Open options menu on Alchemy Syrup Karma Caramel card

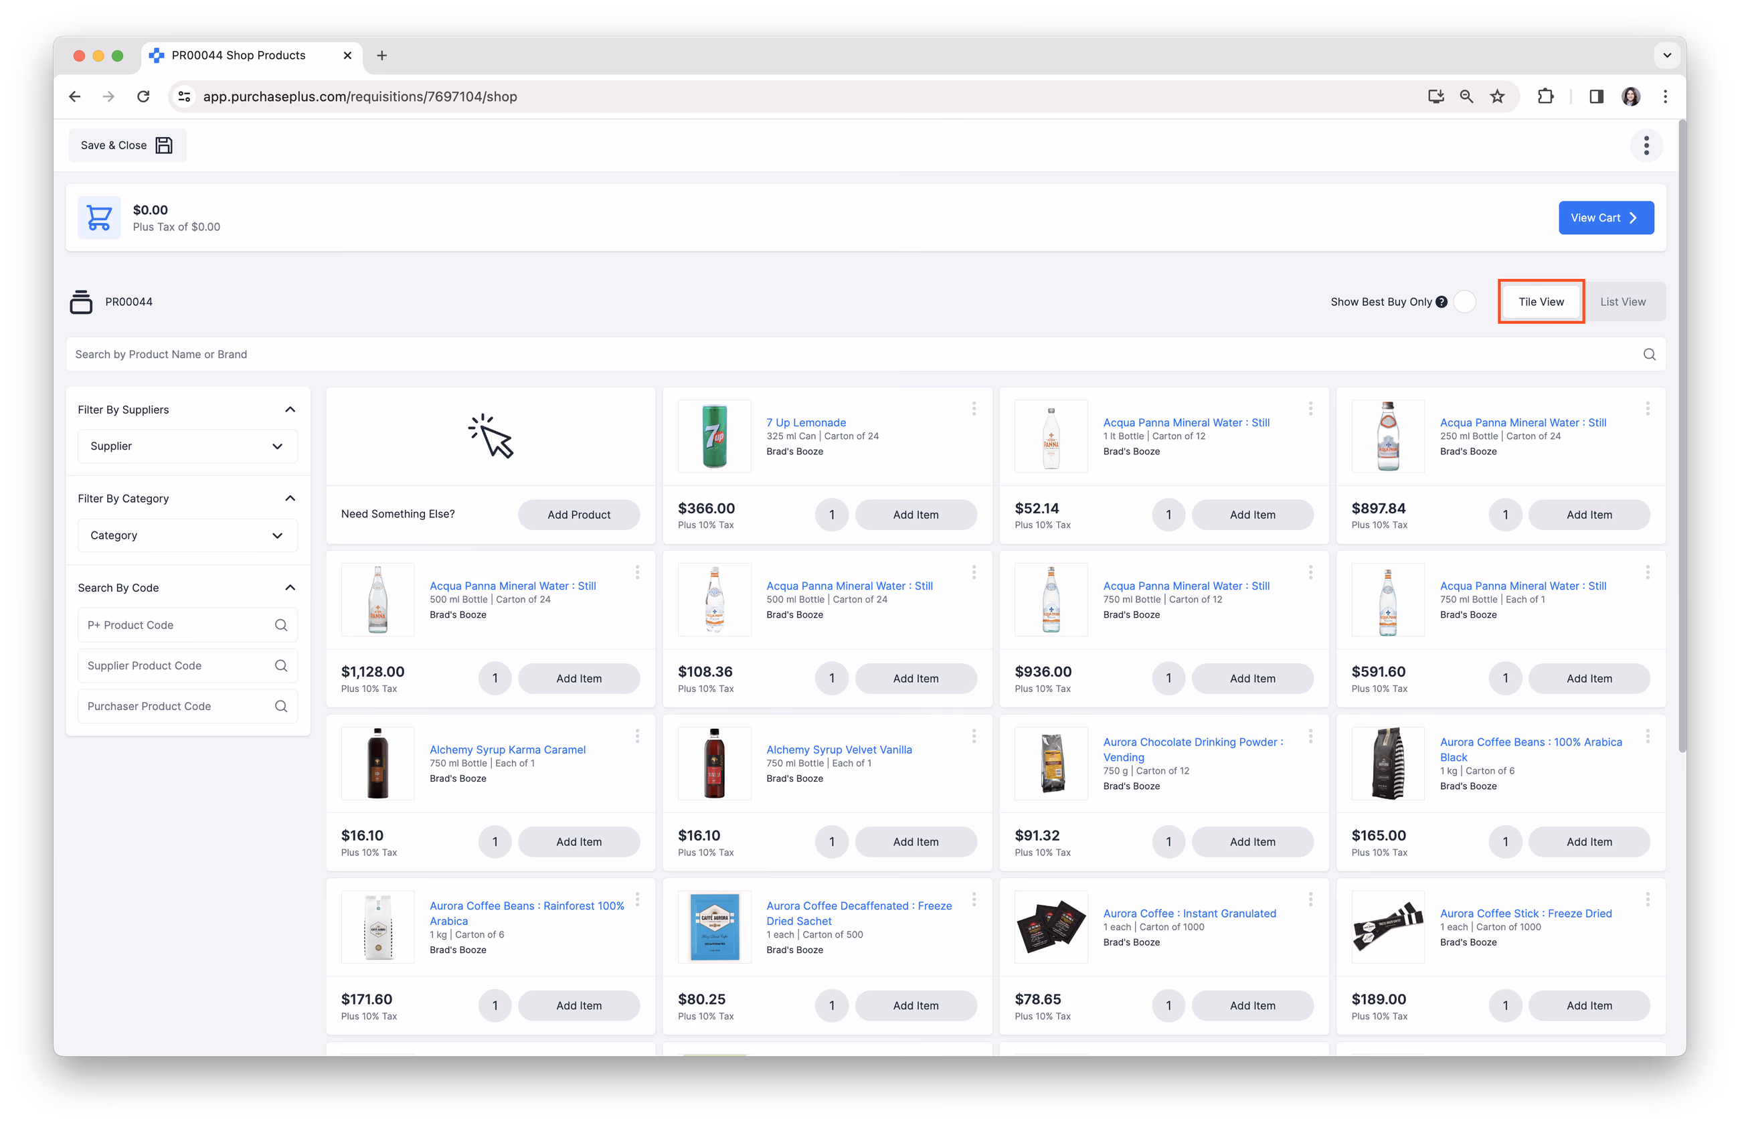click(x=638, y=736)
